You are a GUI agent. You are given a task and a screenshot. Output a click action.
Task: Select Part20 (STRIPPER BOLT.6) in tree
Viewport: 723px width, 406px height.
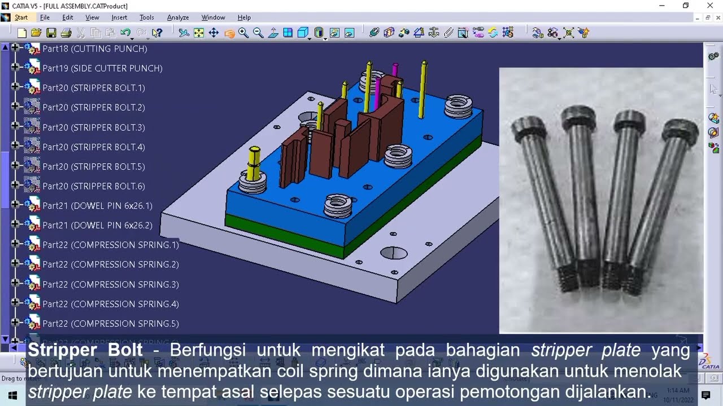[x=94, y=186]
